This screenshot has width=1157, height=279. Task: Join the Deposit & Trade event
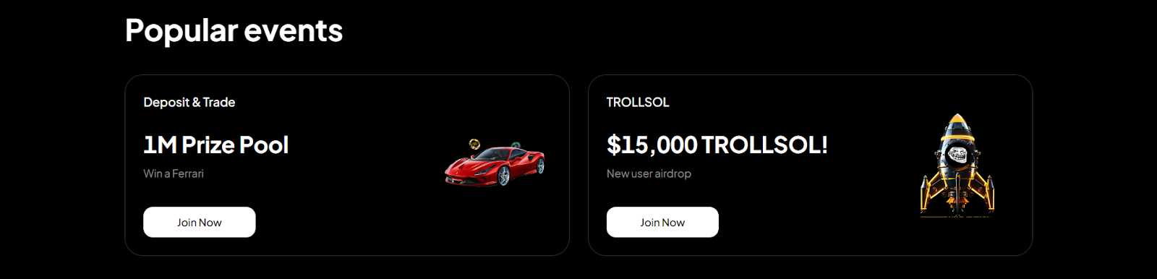click(200, 222)
